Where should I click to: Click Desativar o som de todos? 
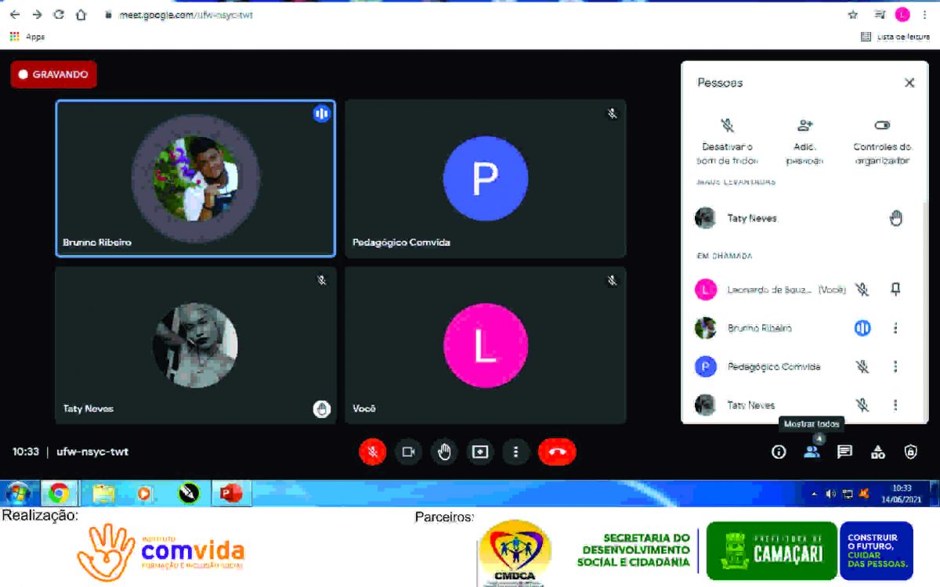727,142
